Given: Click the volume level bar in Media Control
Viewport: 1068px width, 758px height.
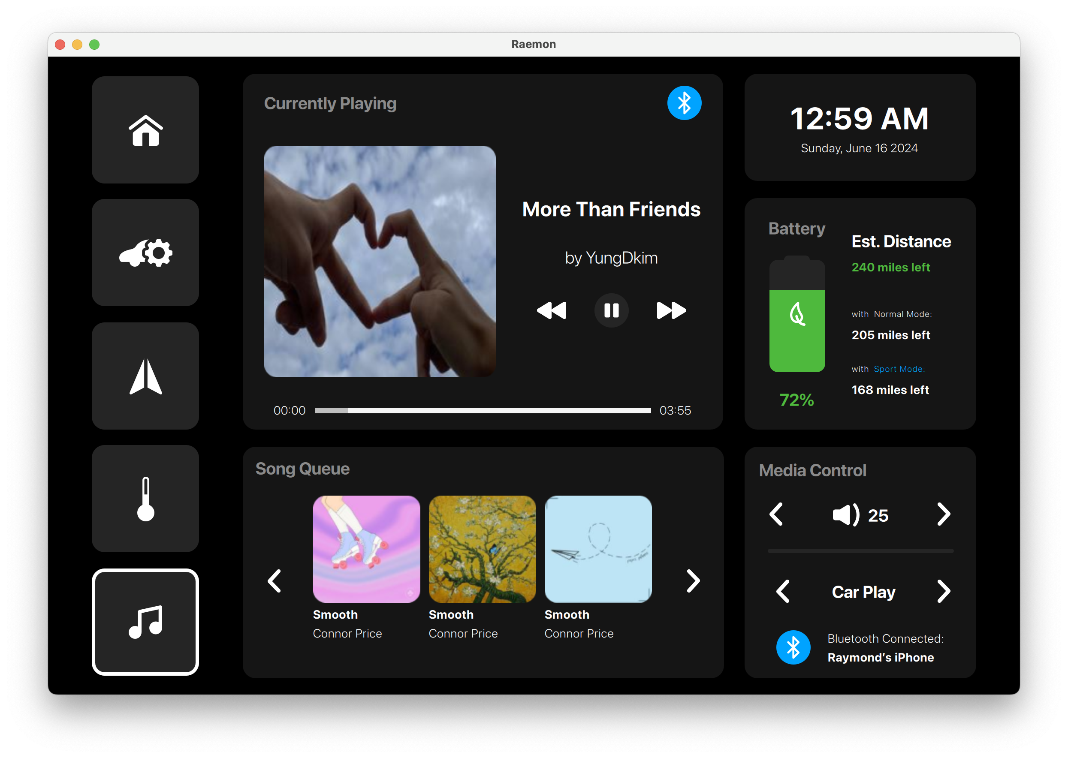Looking at the screenshot, I should coord(860,551).
